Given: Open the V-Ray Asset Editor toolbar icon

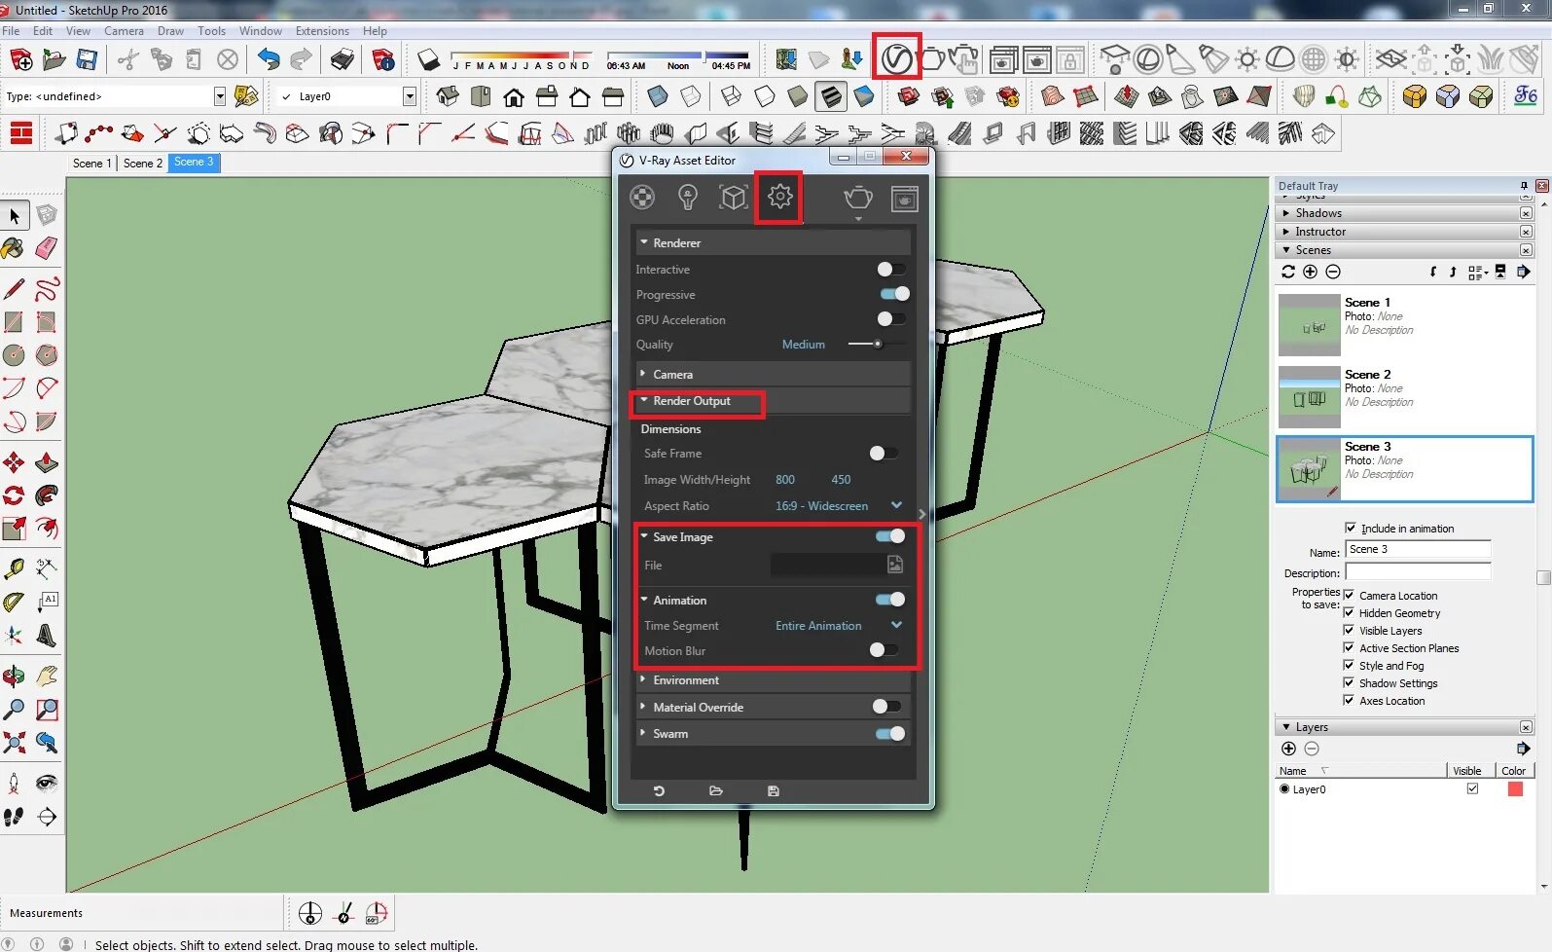Looking at the screenshot, I should tap(896, 58).
